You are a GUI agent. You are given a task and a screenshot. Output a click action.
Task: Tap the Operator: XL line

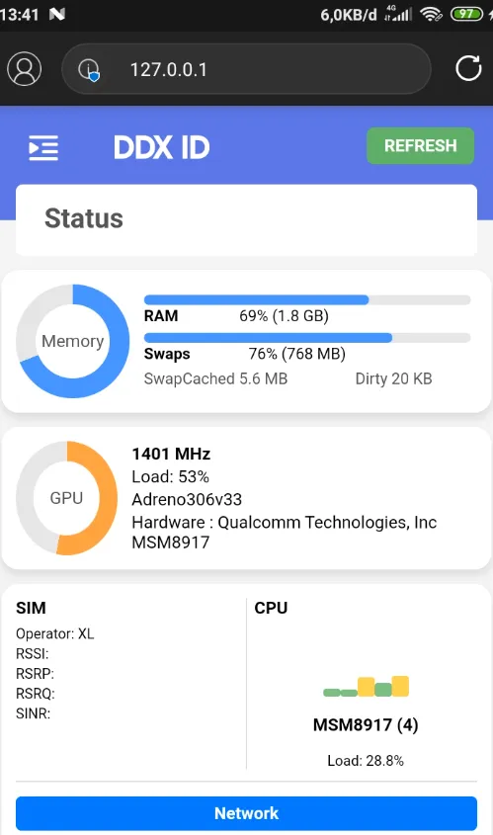pyautogui.click(x=55, y=633)
